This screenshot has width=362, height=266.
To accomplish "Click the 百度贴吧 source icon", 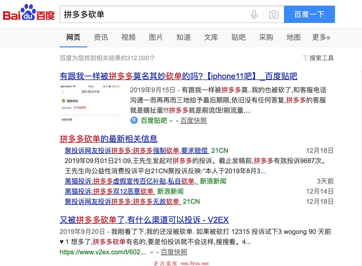I will coord(134,120).
